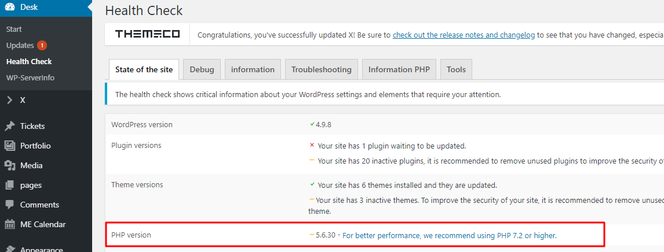Viewport: 664px width, 252px height.
Task: Select the Tools tab
Action: tap(456, 69)
